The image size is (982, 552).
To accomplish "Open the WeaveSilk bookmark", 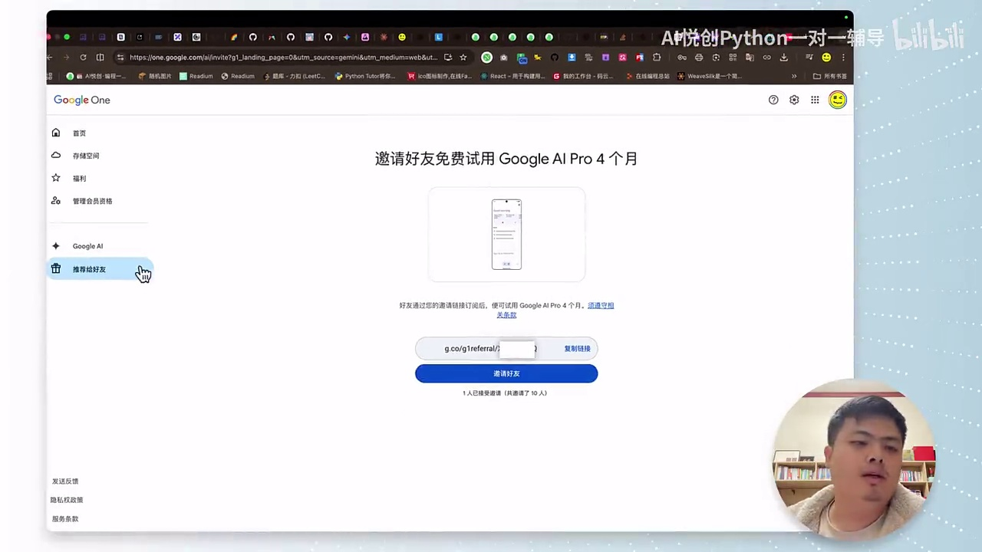I will pyautogui.click(x=710, y=76).
